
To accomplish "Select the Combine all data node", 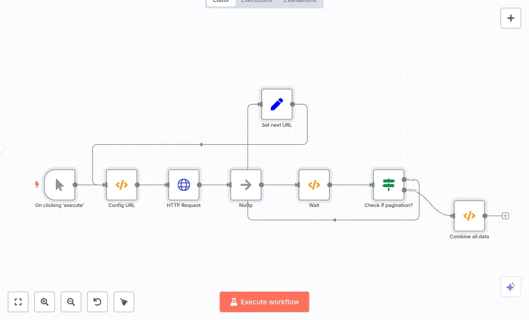I will (469, 216).
